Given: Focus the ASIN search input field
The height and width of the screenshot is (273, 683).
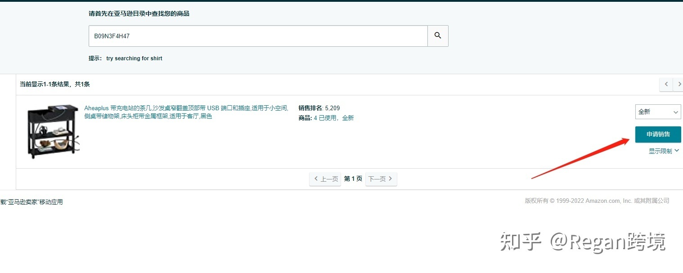Looking at the screenshot, I should pyautogui.click(x=258, y=36).
